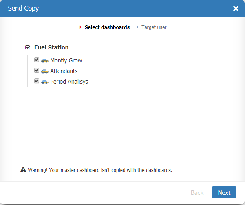Go to the Select dashboards step
Image resolution: width=245 pixels, height=205 pixels.
point(107,27)
